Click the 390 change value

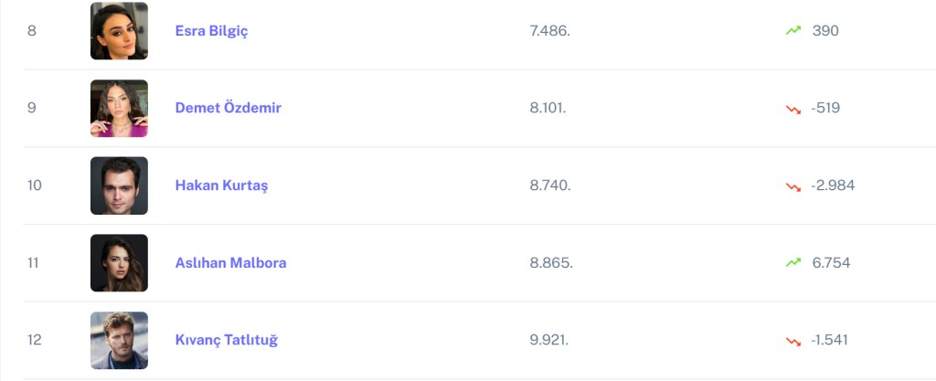point(825,31)
